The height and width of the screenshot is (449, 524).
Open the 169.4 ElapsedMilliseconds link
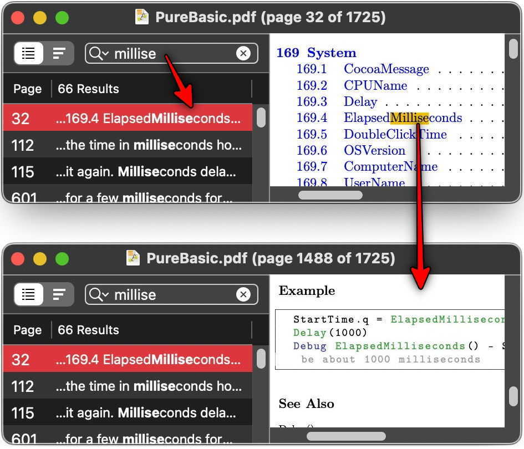pos(379,118)
